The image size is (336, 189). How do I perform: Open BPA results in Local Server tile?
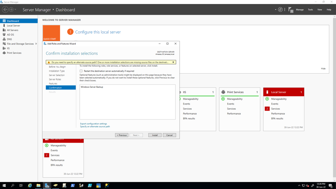click(277, 118)
